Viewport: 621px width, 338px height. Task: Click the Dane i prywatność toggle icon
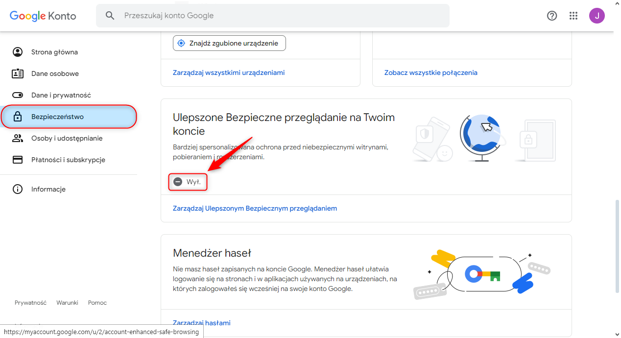pyautogui.click(x=18, y=95)
